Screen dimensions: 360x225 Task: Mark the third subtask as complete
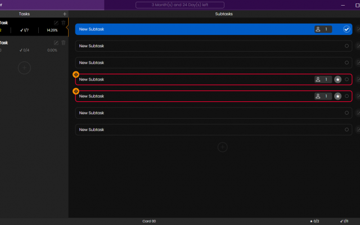coord(346,63)
